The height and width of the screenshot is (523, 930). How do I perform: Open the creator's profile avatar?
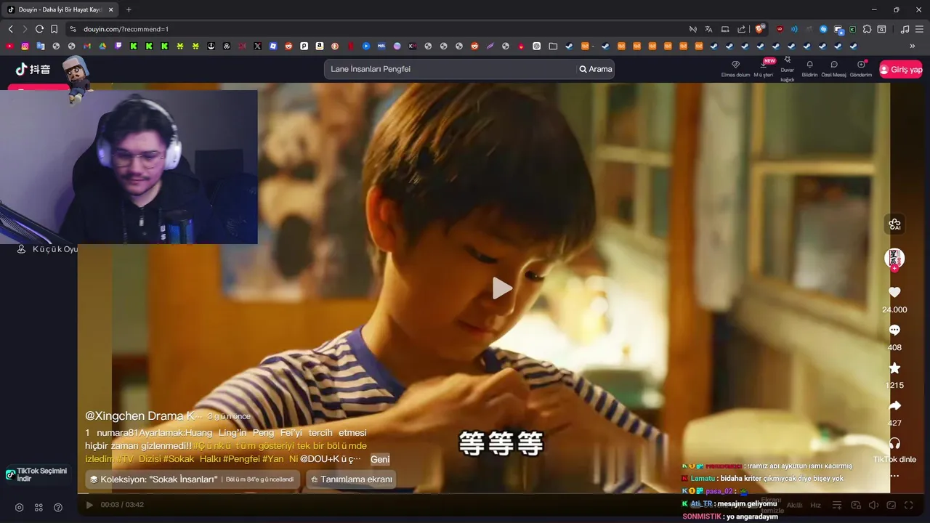[x=894, y=258]
